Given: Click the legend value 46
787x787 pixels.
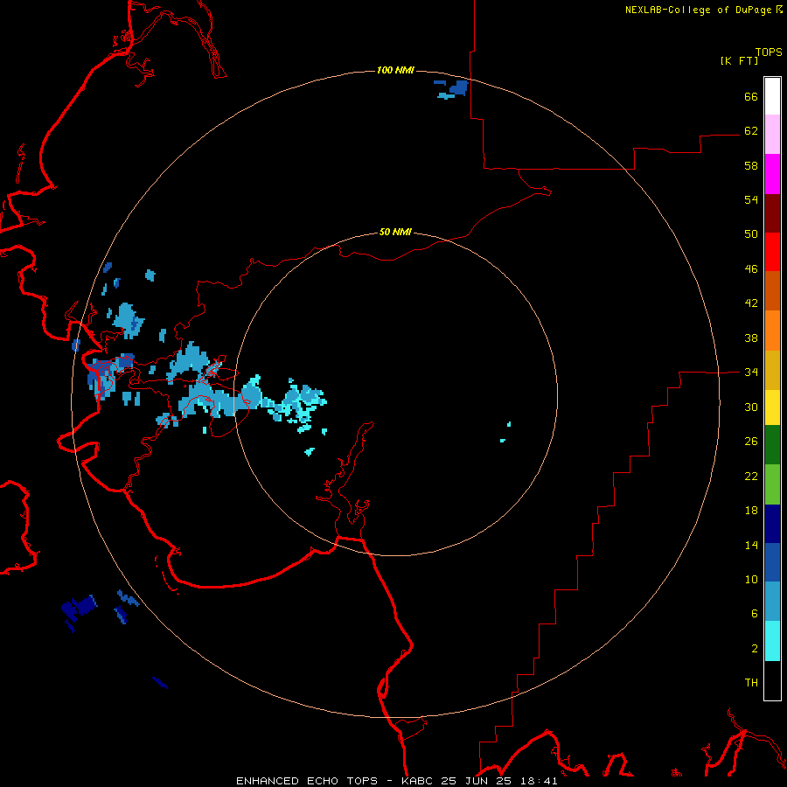Looking at the screenshot, I should (751, 269).
